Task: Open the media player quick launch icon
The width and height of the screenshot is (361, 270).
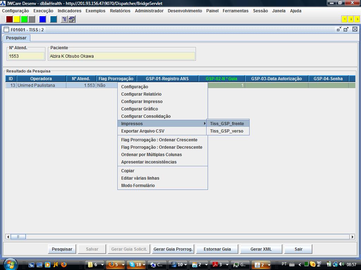Action: (x=48, y=265)
